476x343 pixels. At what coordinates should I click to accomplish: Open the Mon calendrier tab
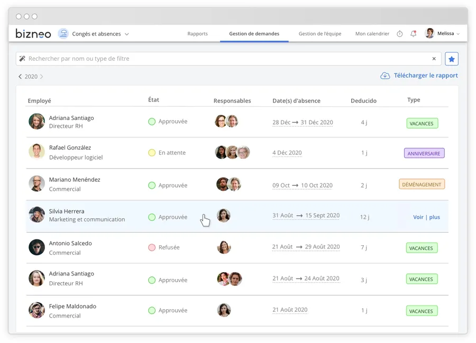pos(372,34)
